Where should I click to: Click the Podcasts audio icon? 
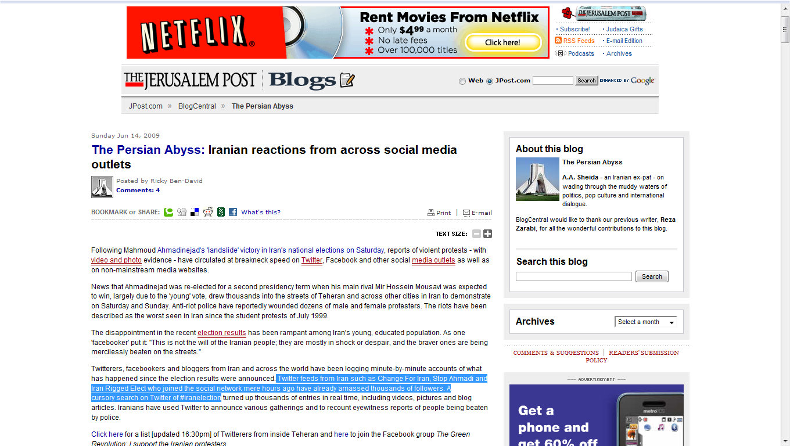(x=560, y=53)
